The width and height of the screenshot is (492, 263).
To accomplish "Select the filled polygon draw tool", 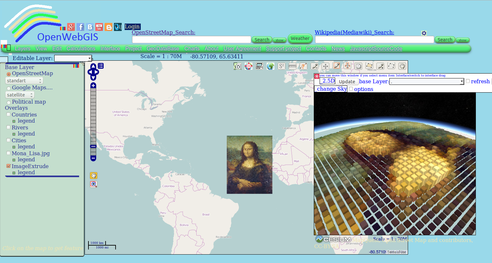I will 369,66.
